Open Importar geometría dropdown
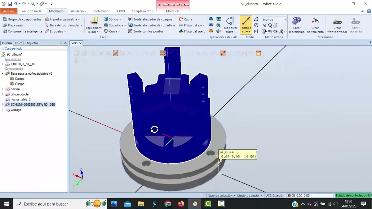The width and height of the screenshot is (372, 209). (62, 19)
